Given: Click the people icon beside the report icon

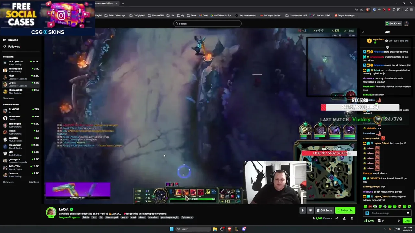Looking at the screenshot, I should [x=352, y=218].
